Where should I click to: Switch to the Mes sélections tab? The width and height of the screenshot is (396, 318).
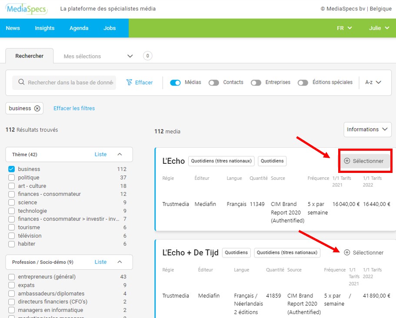click(x=82, y=56)
